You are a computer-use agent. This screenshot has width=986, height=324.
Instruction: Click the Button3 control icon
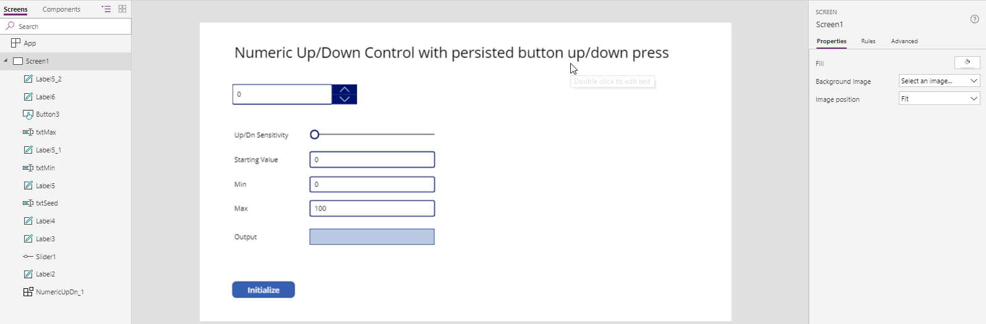click(28, 114)
